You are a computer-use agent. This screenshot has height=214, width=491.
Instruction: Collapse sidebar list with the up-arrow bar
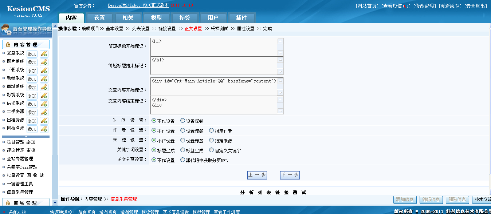coord(26,137)
